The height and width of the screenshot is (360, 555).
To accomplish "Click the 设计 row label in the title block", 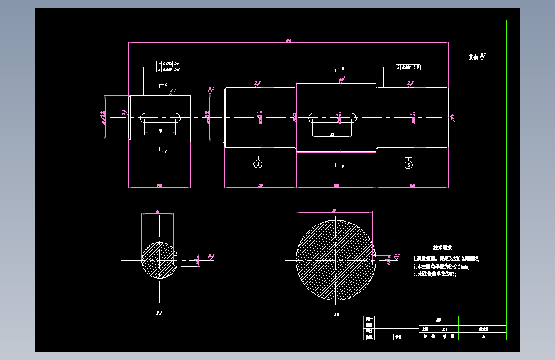I will click(x=369, y=319).
